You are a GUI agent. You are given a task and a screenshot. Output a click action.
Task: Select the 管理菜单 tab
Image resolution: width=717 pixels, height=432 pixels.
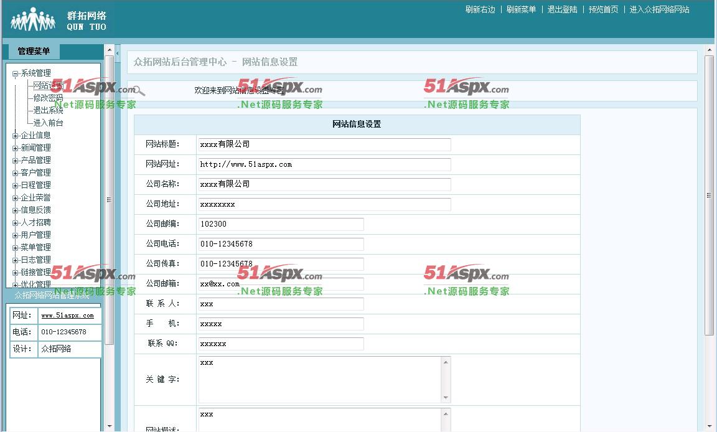coord(34,51)
